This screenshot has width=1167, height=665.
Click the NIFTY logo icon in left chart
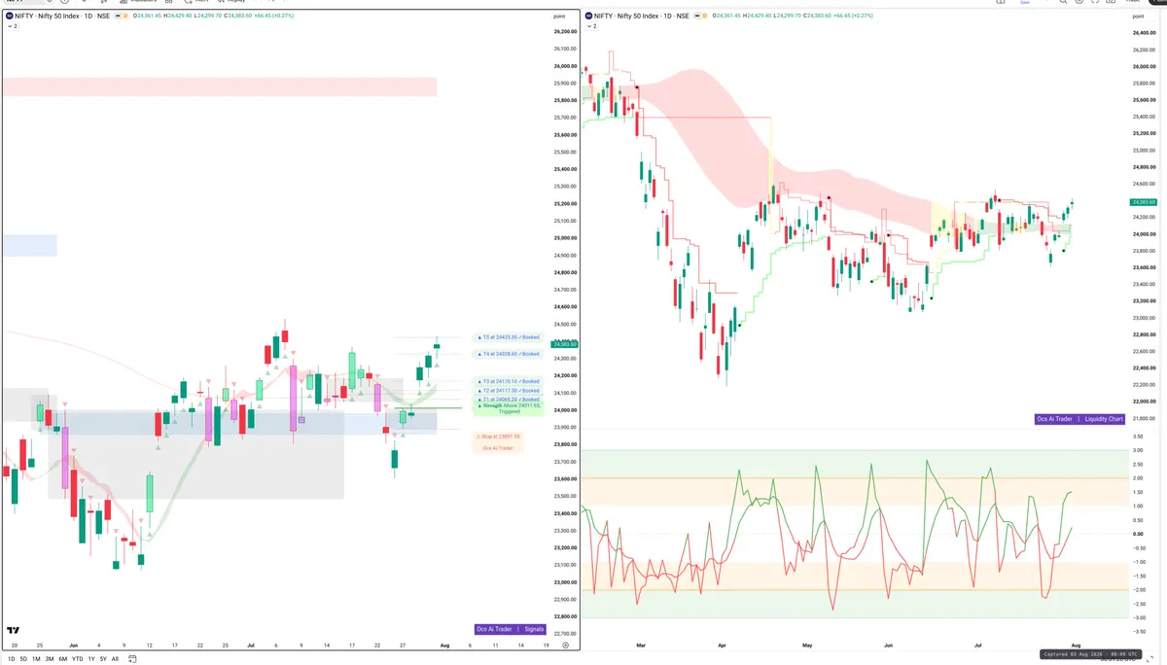click(x=9, y=17)
